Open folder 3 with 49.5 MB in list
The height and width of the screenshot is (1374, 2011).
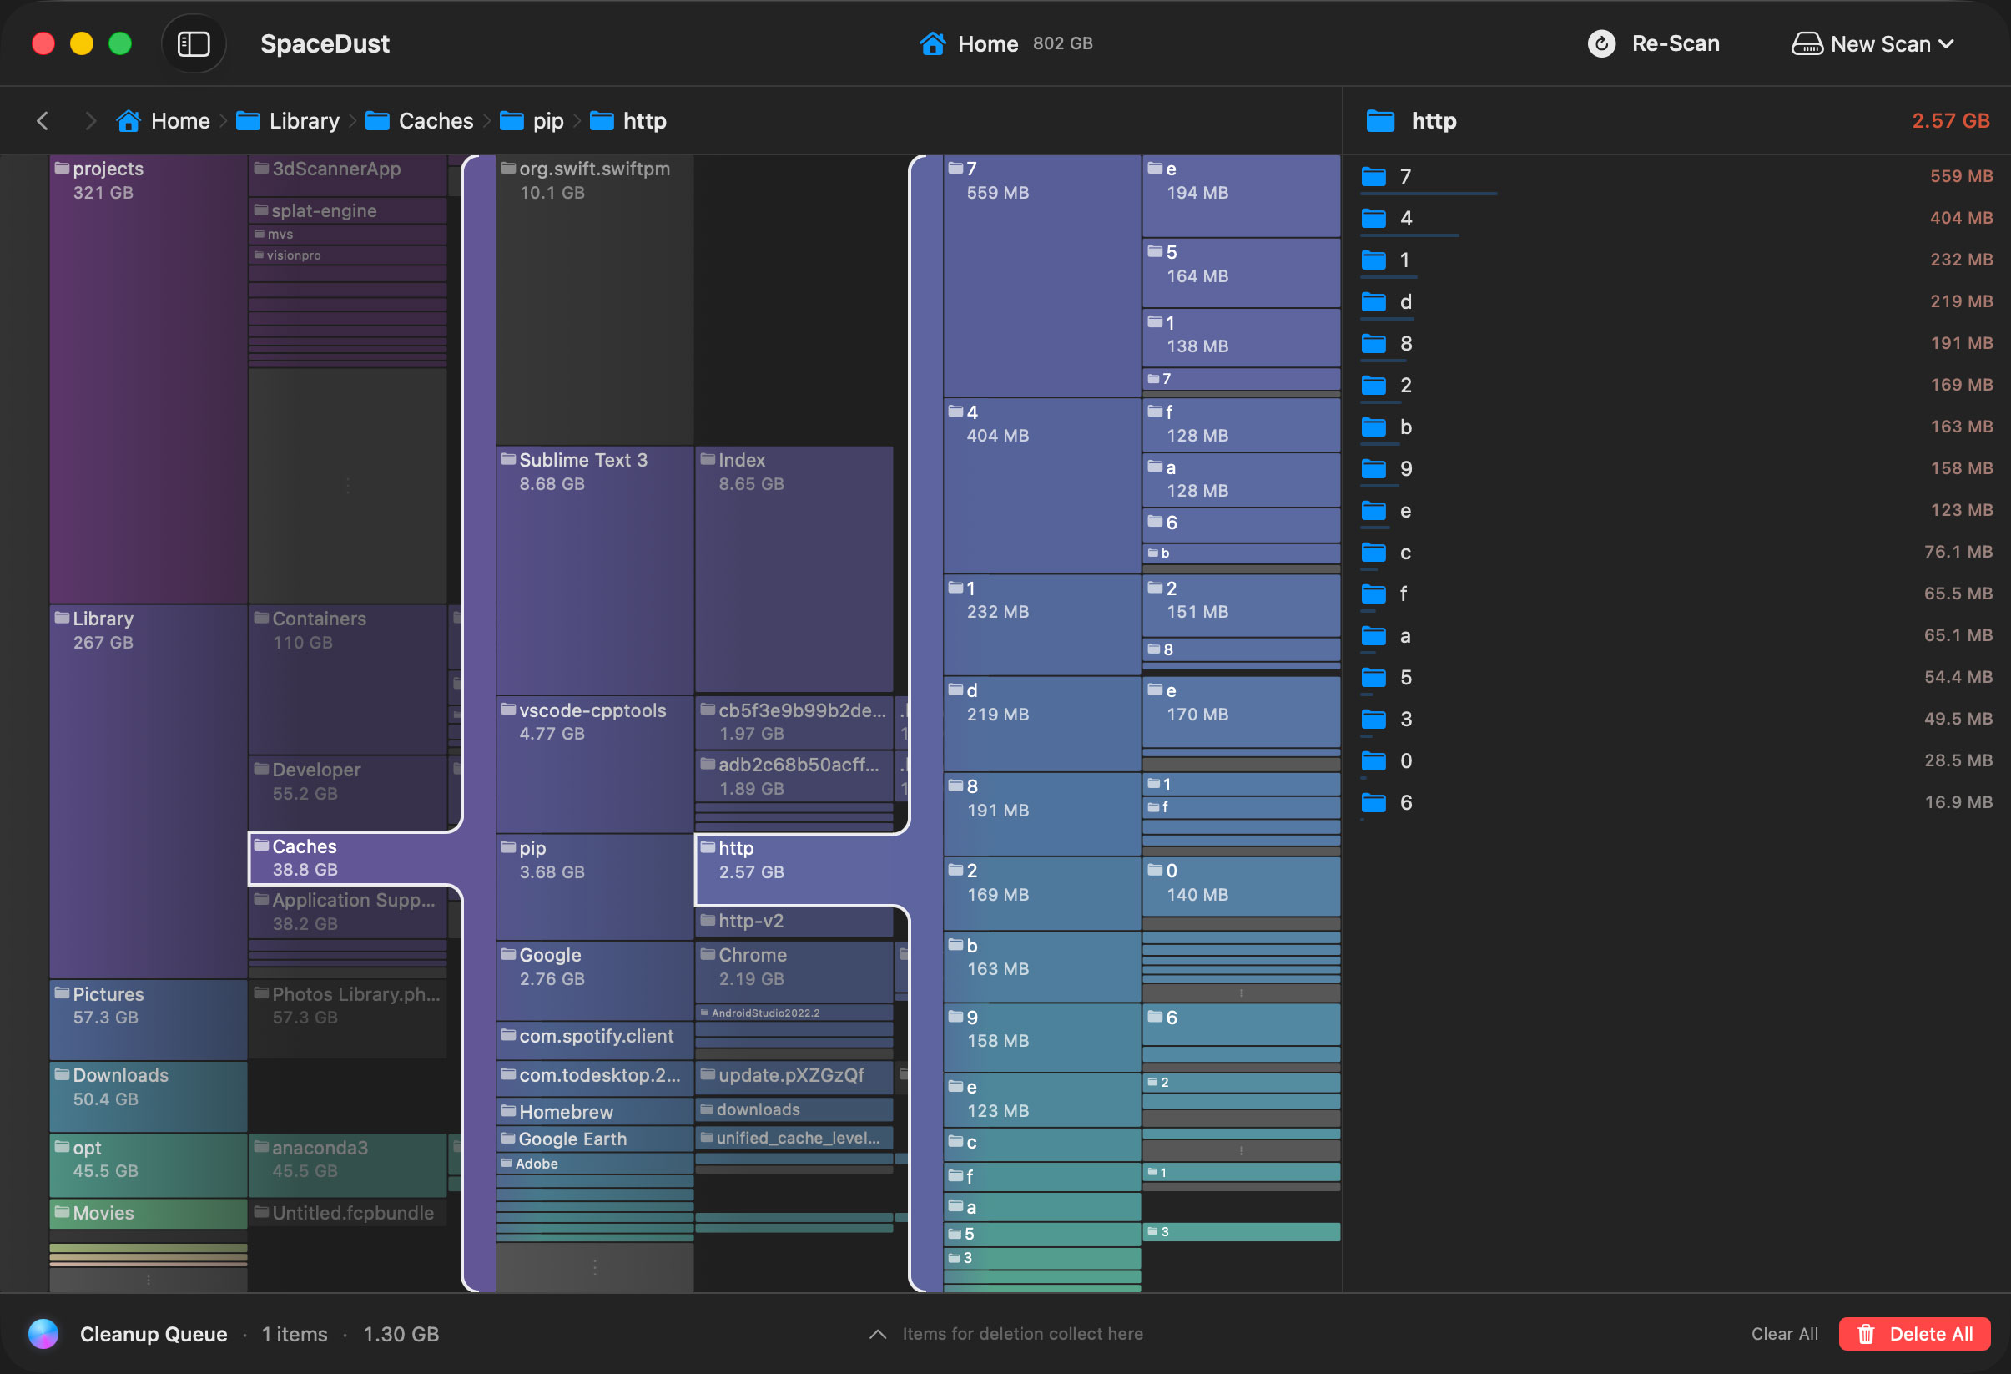tap(1676, 719)
